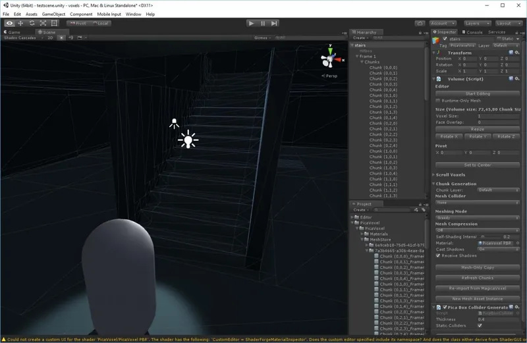Click the Step frame button
Image resolution: width=527 pixels, height=343 pixels.
tap(274, 23)
